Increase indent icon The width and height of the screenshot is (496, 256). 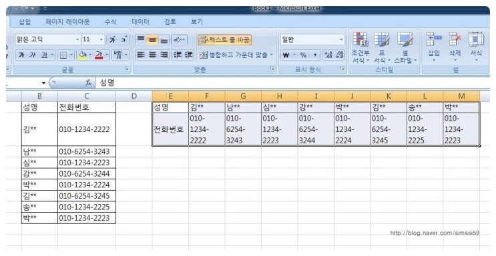[x=188, y=55]
